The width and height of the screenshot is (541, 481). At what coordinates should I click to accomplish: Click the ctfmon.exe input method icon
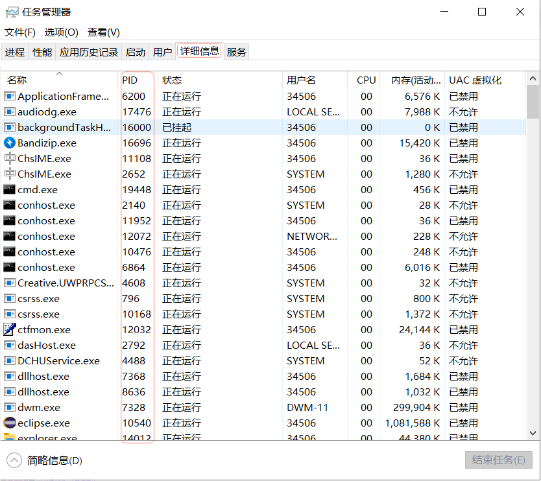pyautogui.click(x=10, y=329)
